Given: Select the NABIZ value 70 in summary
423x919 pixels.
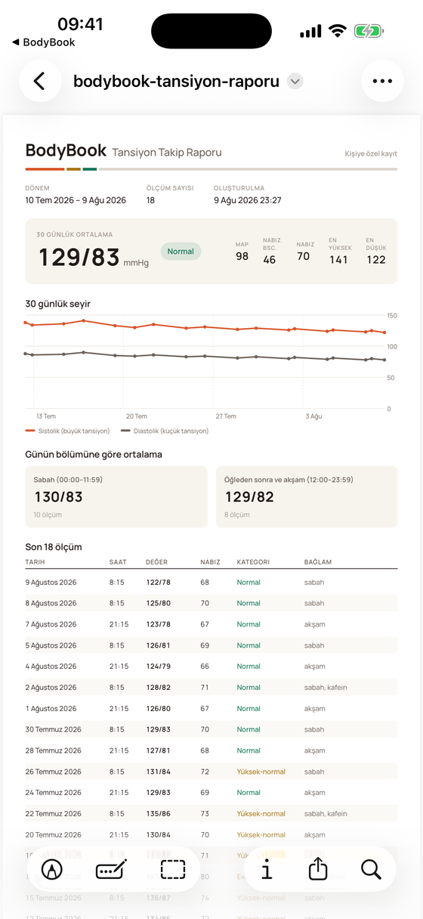Looking at the screenshot, I should tap(304, 257).
